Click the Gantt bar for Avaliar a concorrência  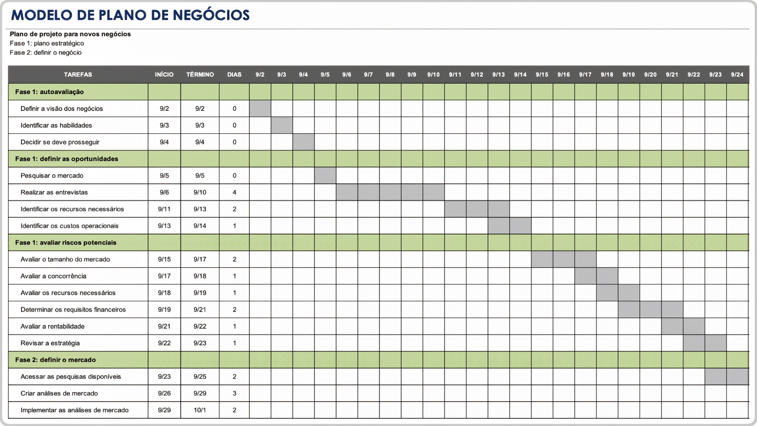(596, 276)
